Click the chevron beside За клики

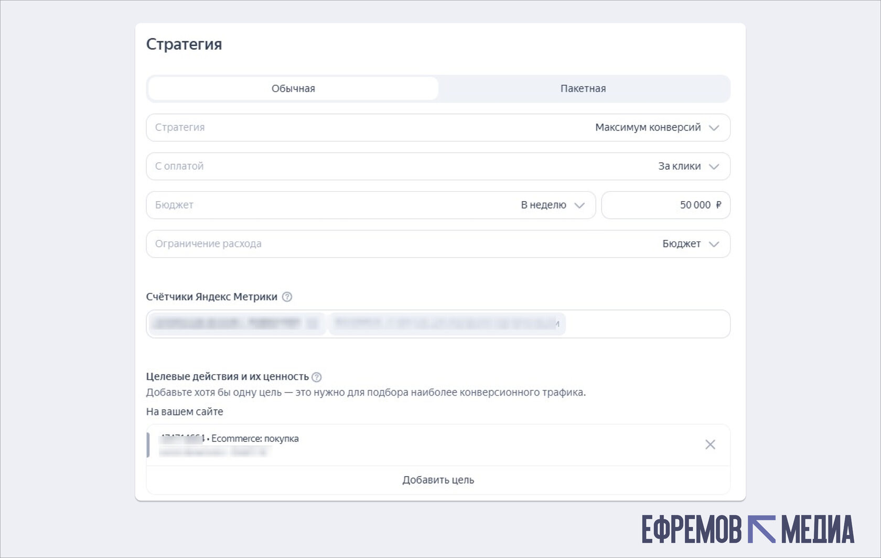pos(714,167)
